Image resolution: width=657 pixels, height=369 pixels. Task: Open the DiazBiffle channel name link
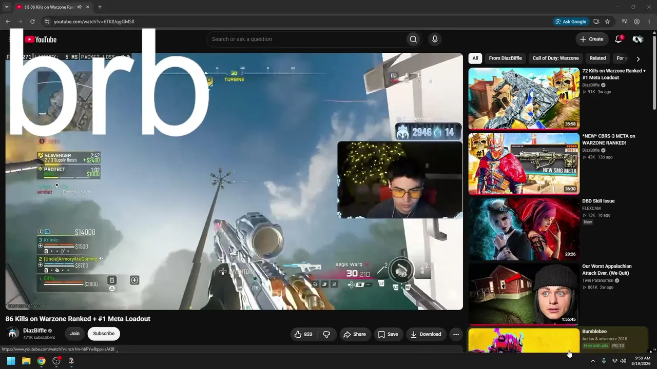35,331
